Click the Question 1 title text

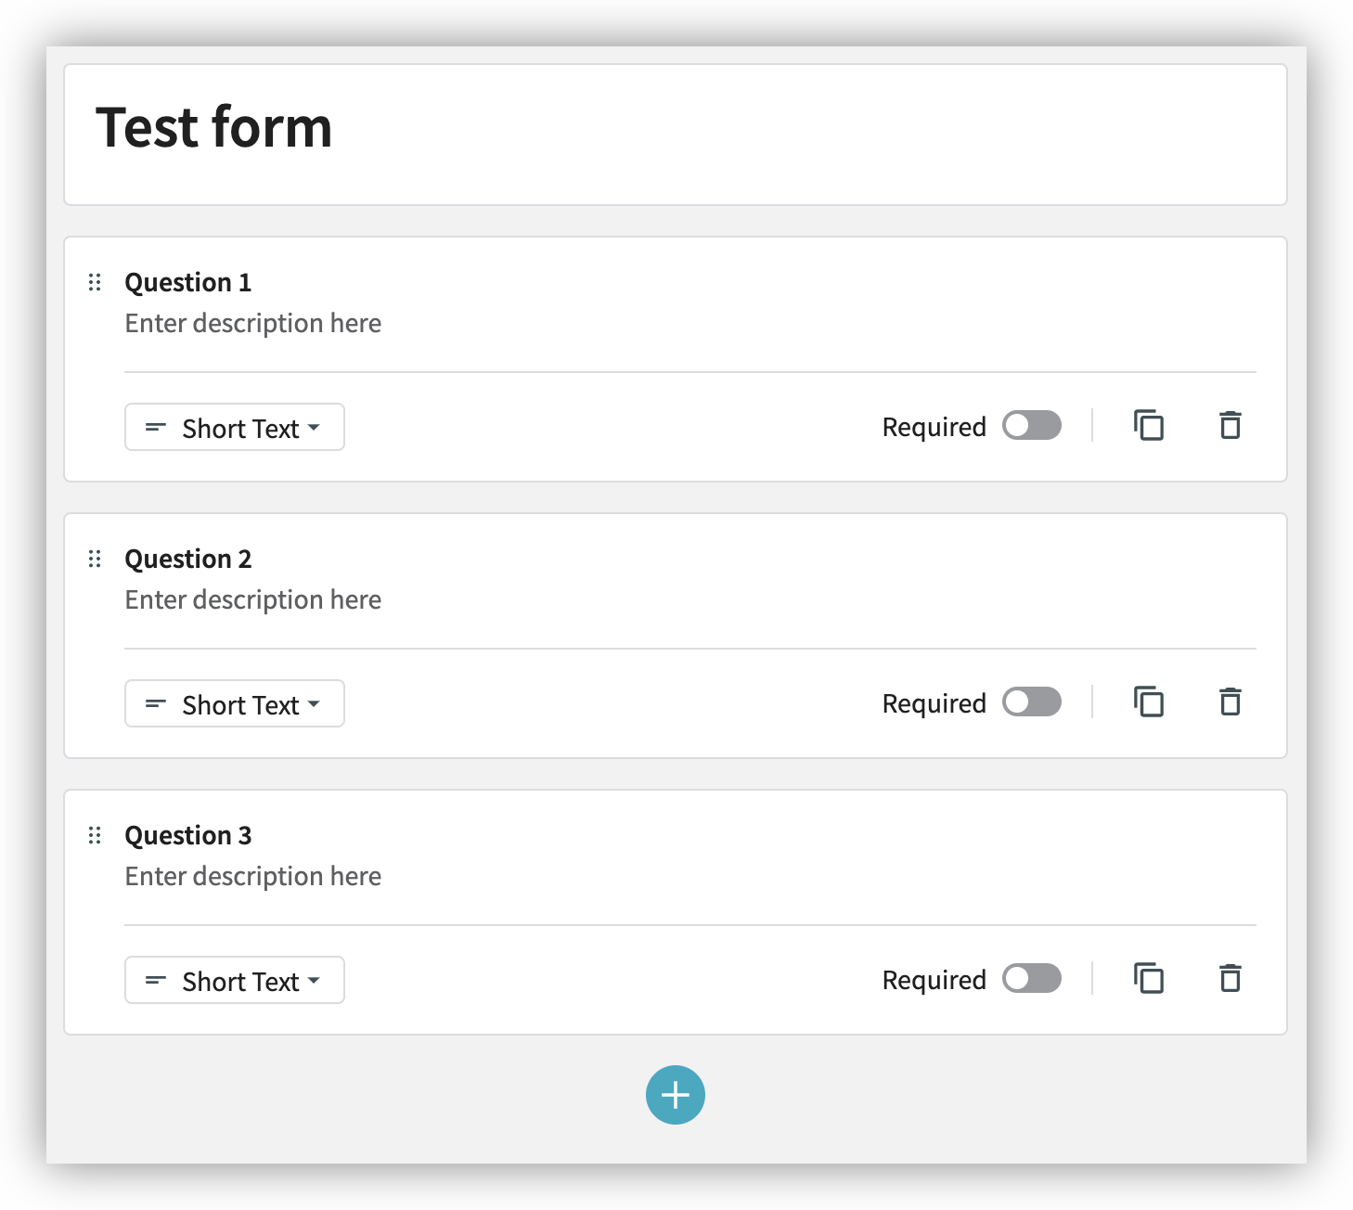pyautogui.click(x=188, y=282)
